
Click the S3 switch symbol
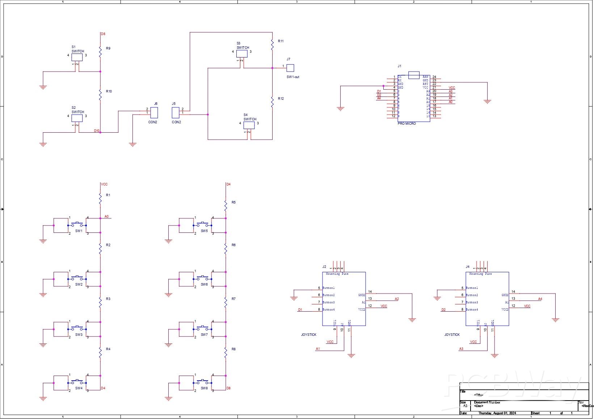[x=242, y=54]
